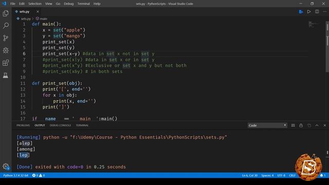Click line number 11 in gutter

(23, 83)
